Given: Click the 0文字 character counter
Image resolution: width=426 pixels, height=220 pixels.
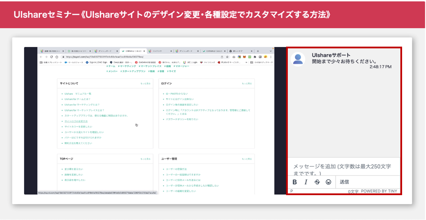Looking at the screenshot, I should pos(353,191).
